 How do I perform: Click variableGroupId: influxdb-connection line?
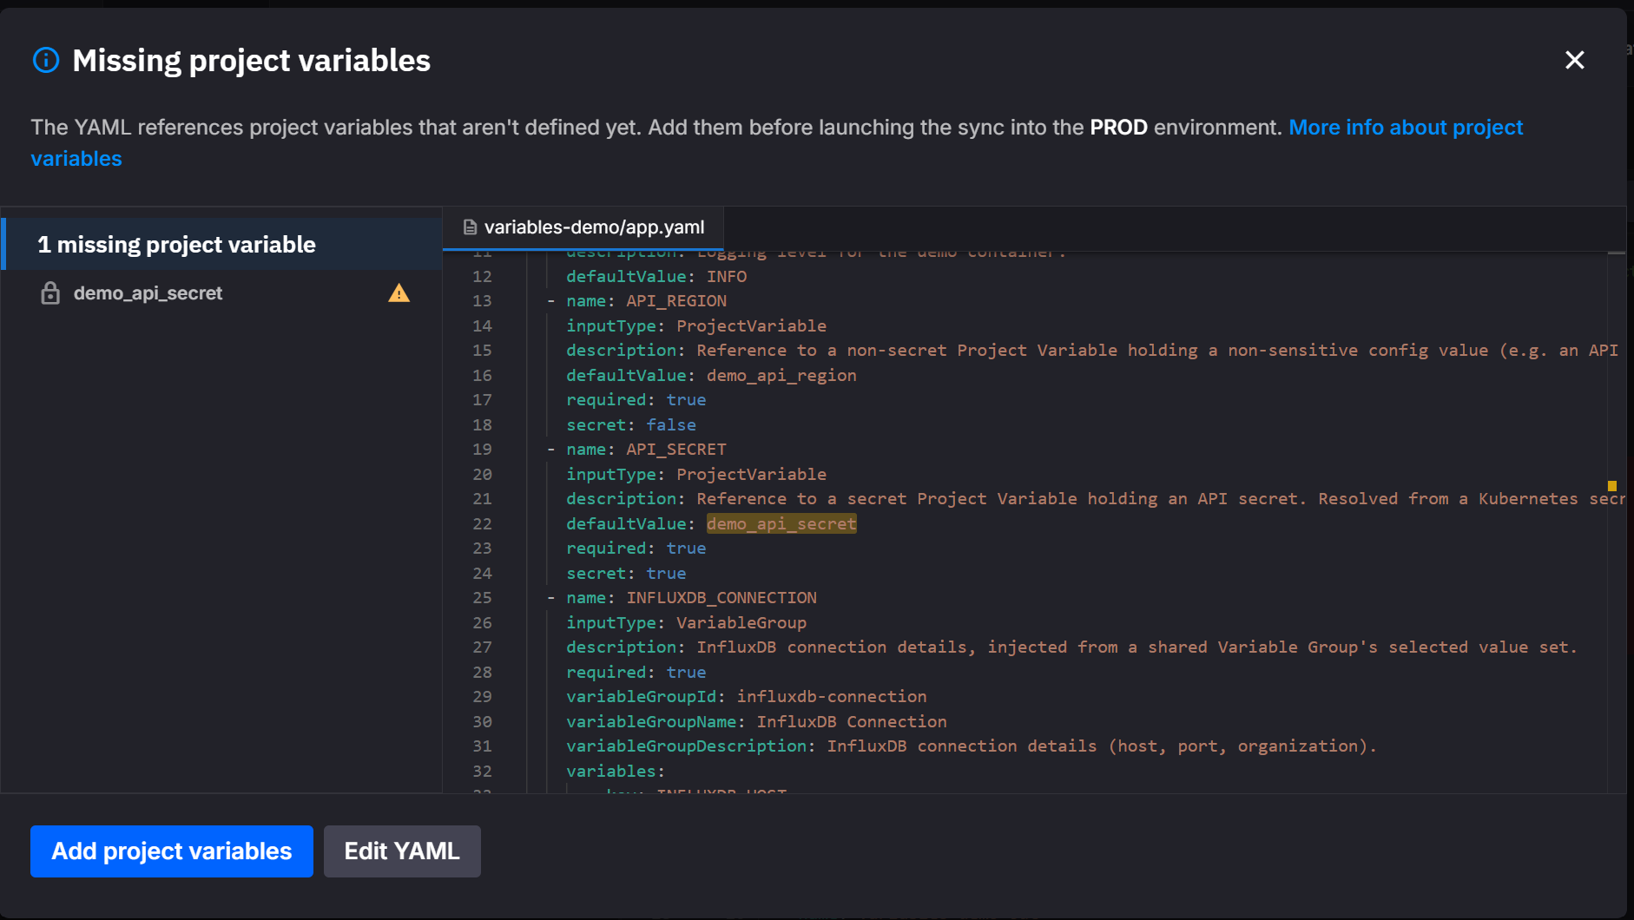(x=747, y=697)
